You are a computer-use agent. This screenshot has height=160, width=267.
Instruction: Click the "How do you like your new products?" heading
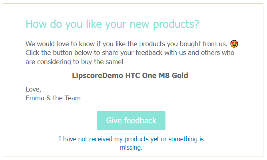coord(112,24)
